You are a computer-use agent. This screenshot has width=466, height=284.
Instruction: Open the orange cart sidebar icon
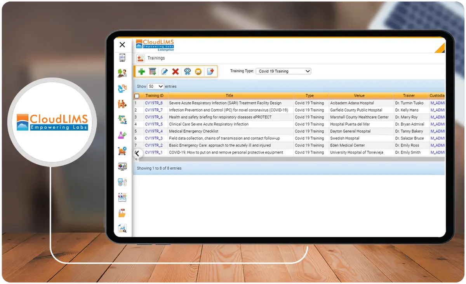(122, 151)
